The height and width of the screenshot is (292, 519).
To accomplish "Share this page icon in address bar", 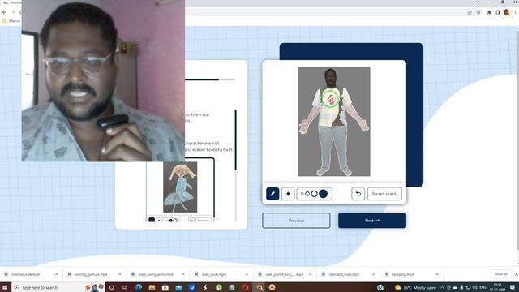I will point(470,12).
